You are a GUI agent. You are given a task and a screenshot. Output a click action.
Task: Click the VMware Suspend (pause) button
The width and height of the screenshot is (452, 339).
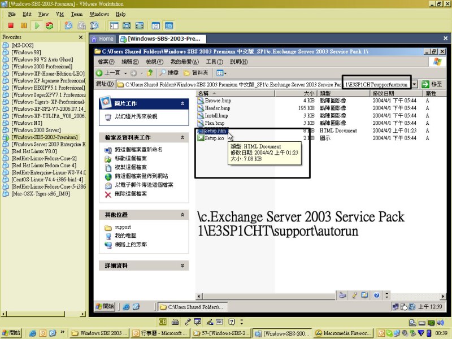(24, 25)
